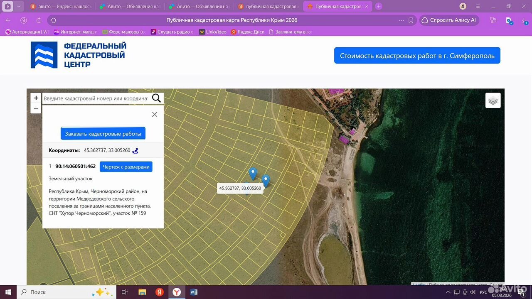The height and width of the screenshot is (299, 532).
Task: Open File Explorer from taskbar
Action: pyautogui.click(x=142, y=292)
